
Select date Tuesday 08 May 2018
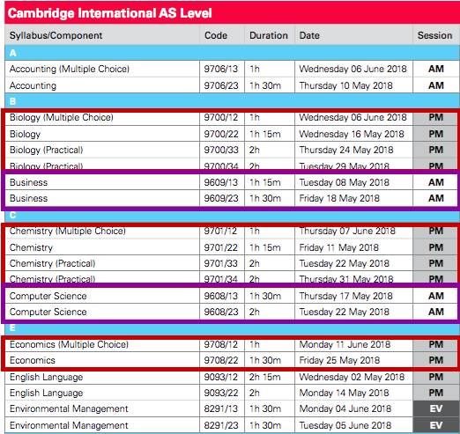click(x=344, y=182)
